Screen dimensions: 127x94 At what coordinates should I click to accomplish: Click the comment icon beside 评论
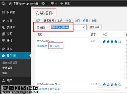pos(4,40)
